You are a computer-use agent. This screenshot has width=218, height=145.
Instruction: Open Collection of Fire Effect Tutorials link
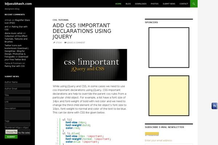tap(16, 39)
